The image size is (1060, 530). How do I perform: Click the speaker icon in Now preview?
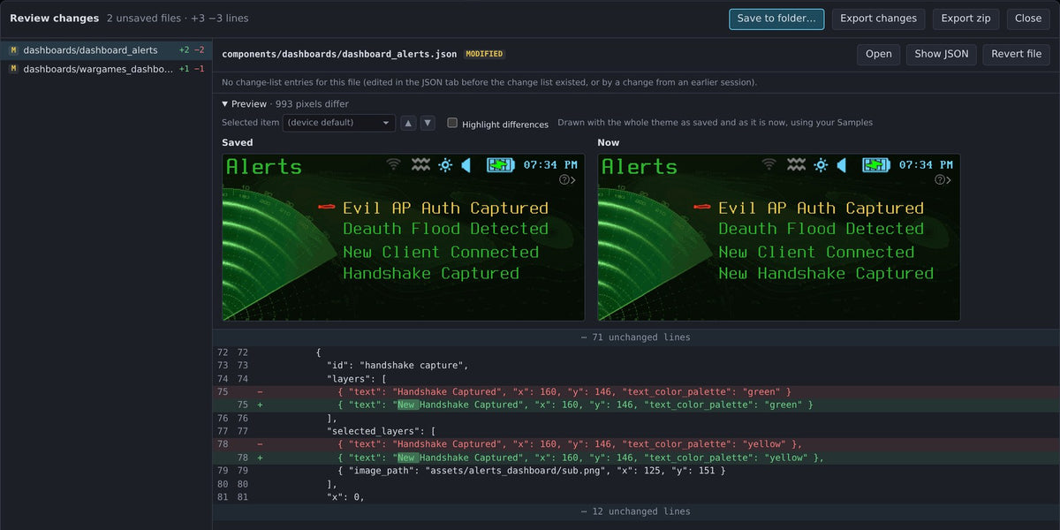click(x=842, y=165)
